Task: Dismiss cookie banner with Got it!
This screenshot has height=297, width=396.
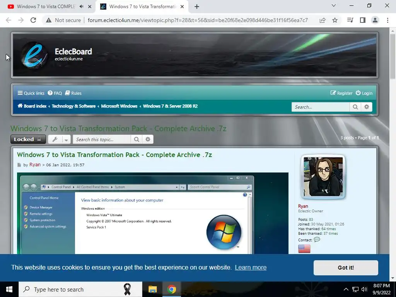Action: coord(346,268)
